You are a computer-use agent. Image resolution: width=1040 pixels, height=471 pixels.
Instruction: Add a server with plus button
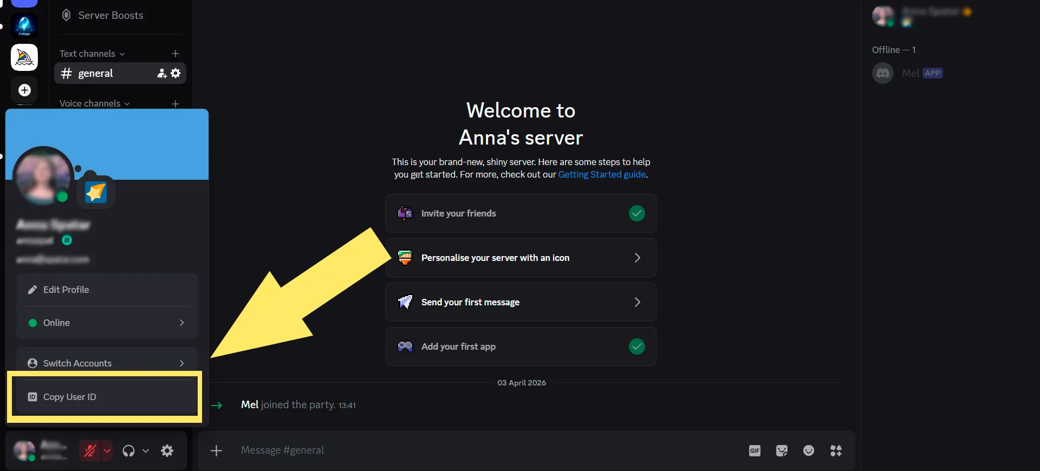point(24,90)
